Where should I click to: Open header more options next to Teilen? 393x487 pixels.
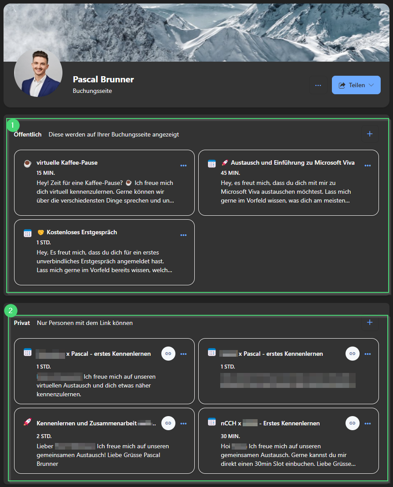(318, 85)
